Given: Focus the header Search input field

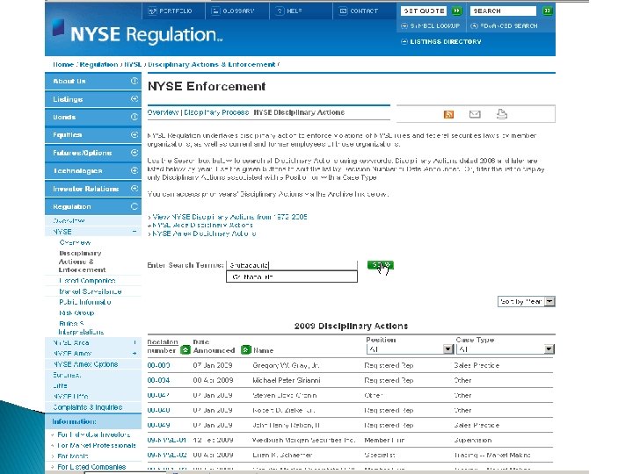Looking at the screenshot, I should click(503, 11).
